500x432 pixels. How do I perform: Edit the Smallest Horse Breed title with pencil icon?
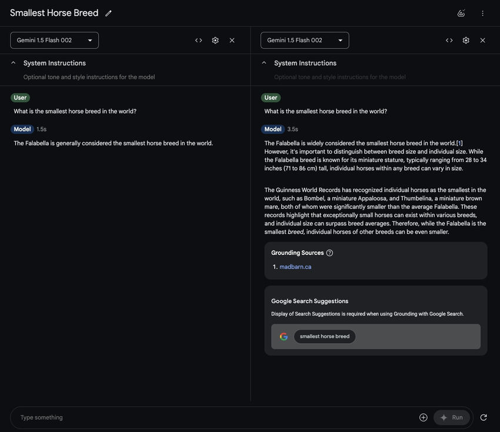point(108,13)
